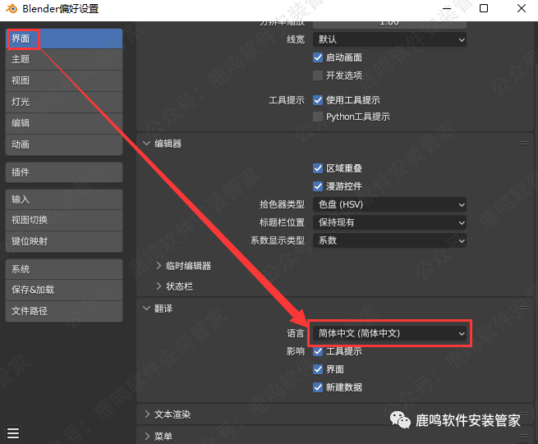Screen dimensions: 538x444
Task: Expand the 菜单 panel
Action: point(147,436)
